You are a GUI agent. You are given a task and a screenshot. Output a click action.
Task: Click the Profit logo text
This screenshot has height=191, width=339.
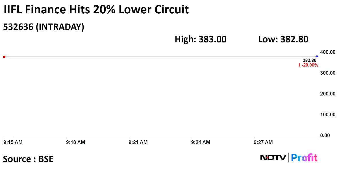(x=304, y=158)
